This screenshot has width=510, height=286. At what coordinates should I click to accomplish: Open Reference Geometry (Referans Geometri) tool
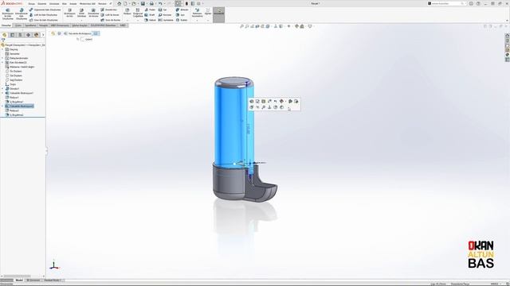pyautogui.click(x=197, y=13)
